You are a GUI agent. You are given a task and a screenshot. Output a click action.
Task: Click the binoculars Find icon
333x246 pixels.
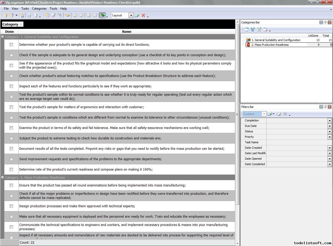click(67, 16)
